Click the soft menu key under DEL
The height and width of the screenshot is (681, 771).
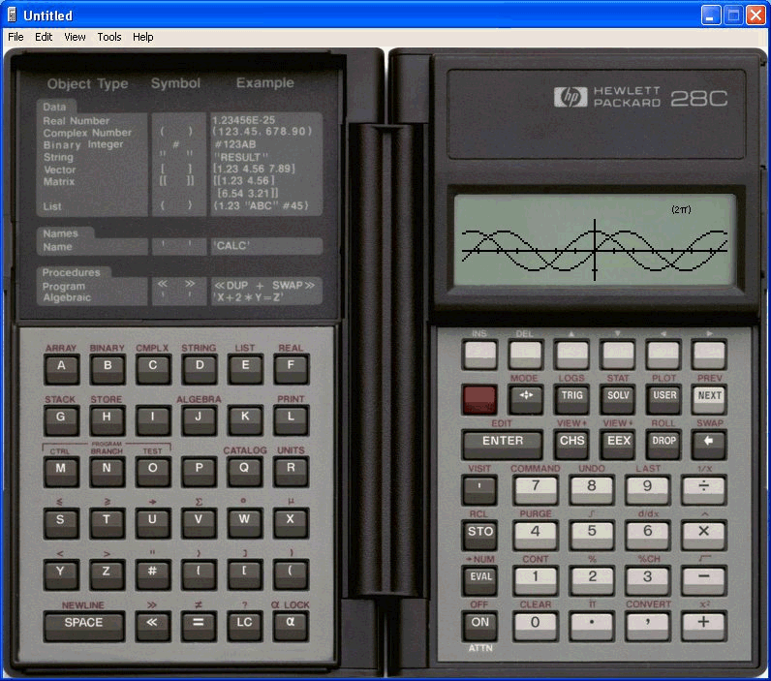(x=526, y=354)
